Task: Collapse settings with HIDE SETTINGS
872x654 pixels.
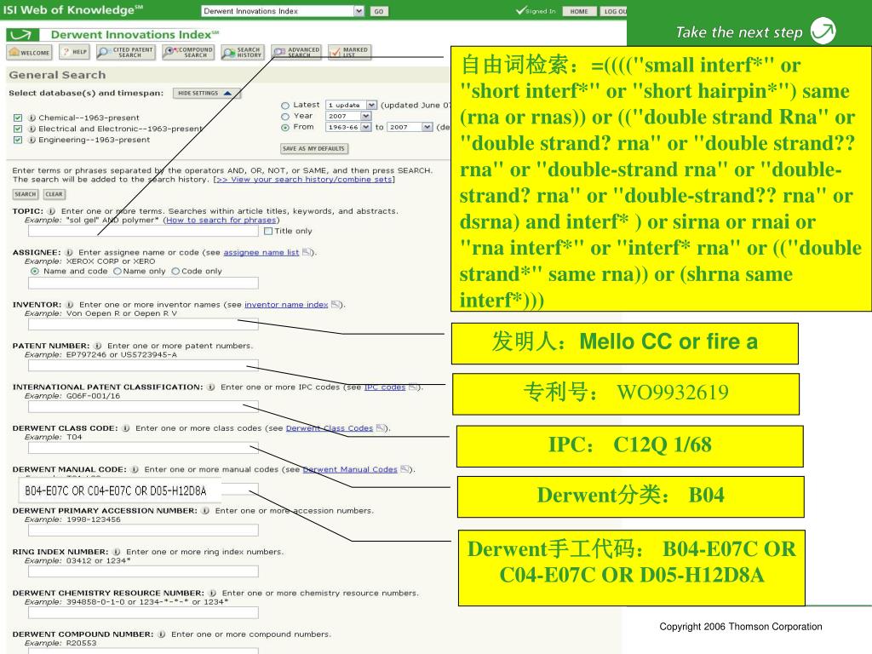Action: (206, 94)
